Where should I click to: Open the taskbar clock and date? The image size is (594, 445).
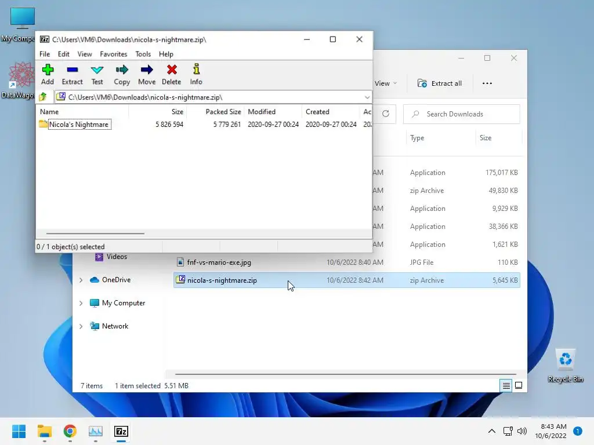pyautogui.click(x=551, y=431)
